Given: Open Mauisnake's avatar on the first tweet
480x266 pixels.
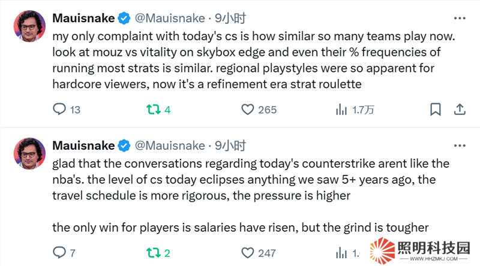Looking at the screenshot, I should tap(30, 26).
